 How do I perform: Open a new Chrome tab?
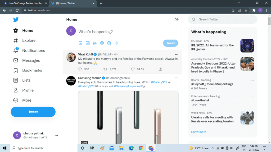(101, 3)
